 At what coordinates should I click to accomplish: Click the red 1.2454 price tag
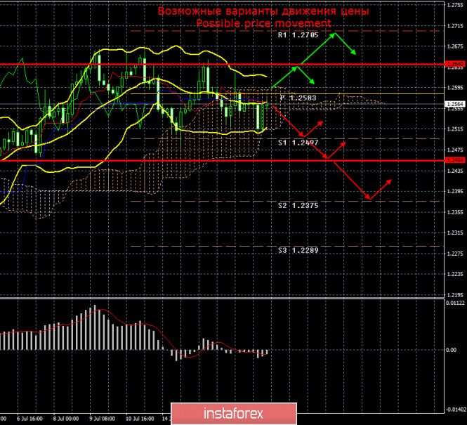point(454,160)
